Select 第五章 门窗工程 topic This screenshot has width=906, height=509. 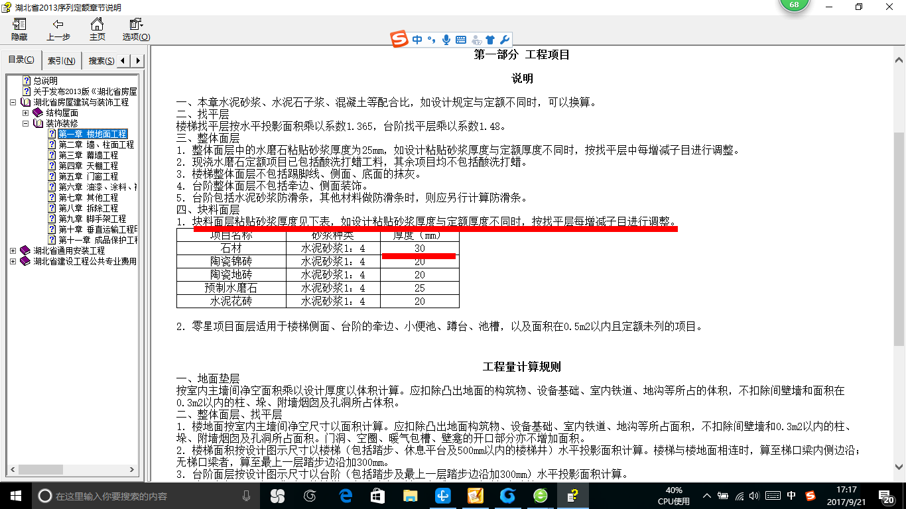pos(88,176)
